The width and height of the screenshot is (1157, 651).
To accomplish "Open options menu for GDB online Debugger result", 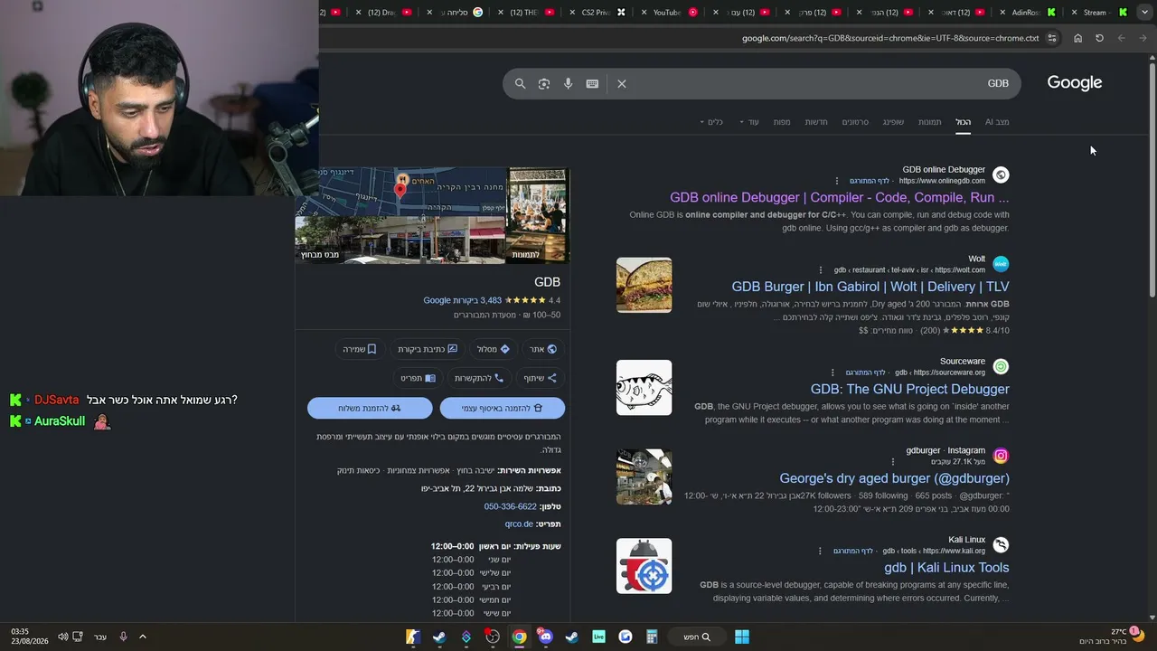I will point(837,181).
